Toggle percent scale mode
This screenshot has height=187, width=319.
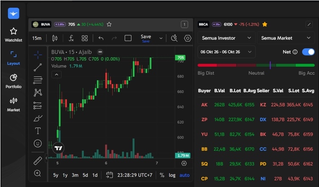pyautogui.click(x=162, y=175)
